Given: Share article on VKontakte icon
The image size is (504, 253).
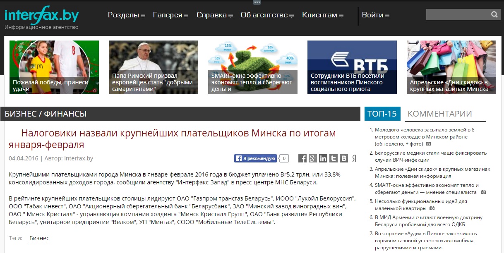Looking at the screenshot, I should point(344,158).
